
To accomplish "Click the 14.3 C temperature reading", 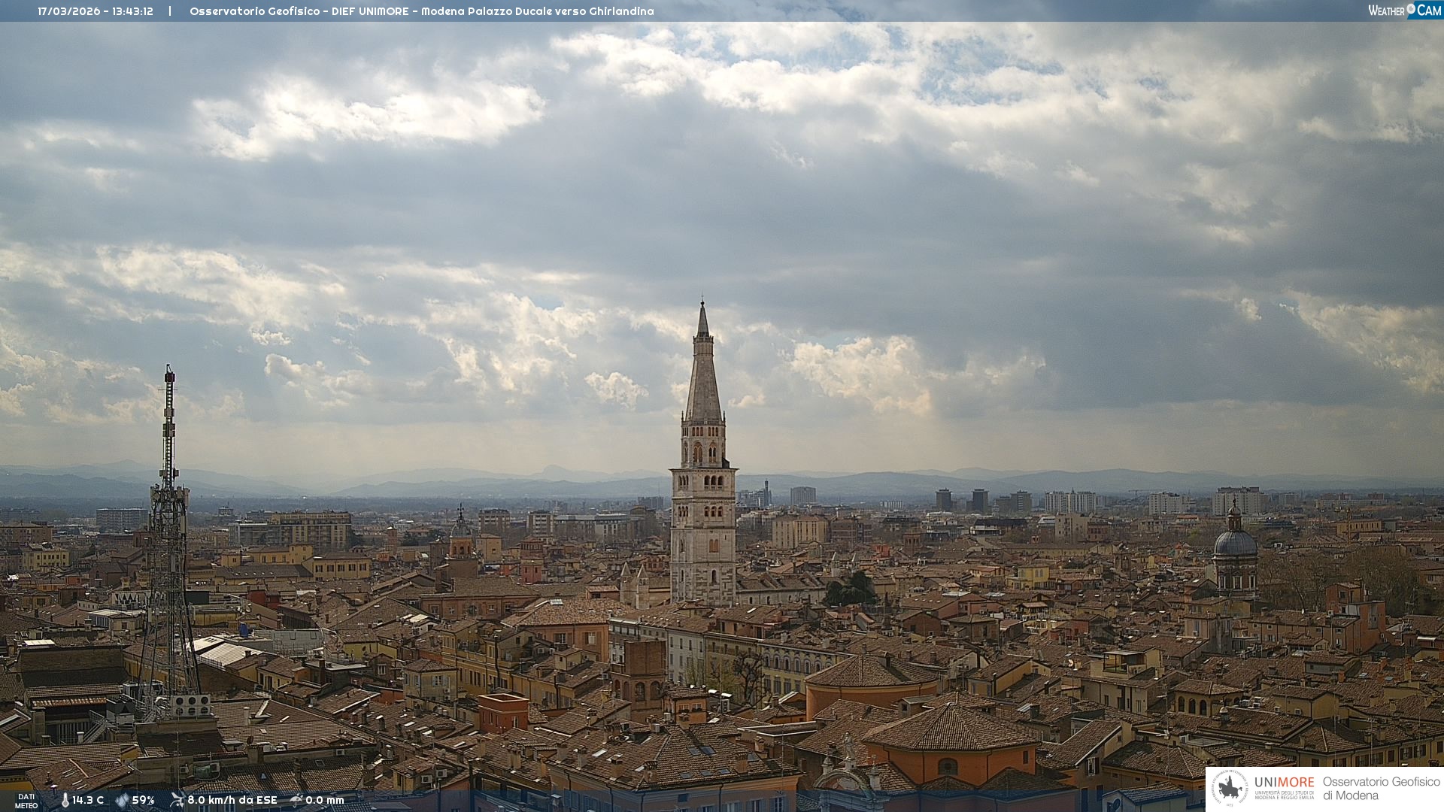I will tap(88, 800).
